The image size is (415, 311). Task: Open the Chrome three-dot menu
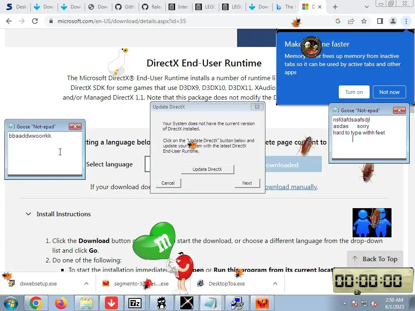(x=406, y=21)
